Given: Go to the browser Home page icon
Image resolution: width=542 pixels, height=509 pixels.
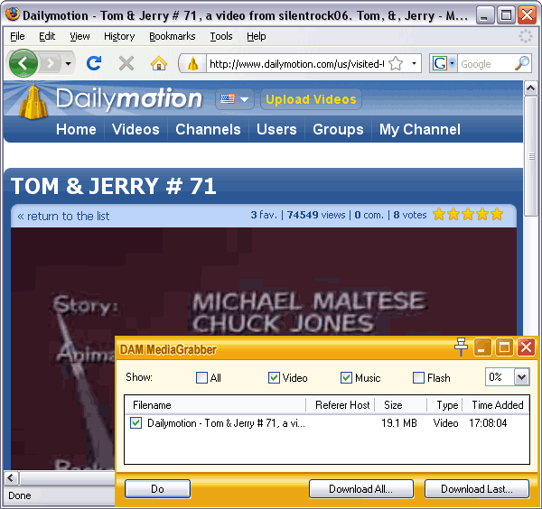Looking at the screenshot, I should tap(159, 63).
